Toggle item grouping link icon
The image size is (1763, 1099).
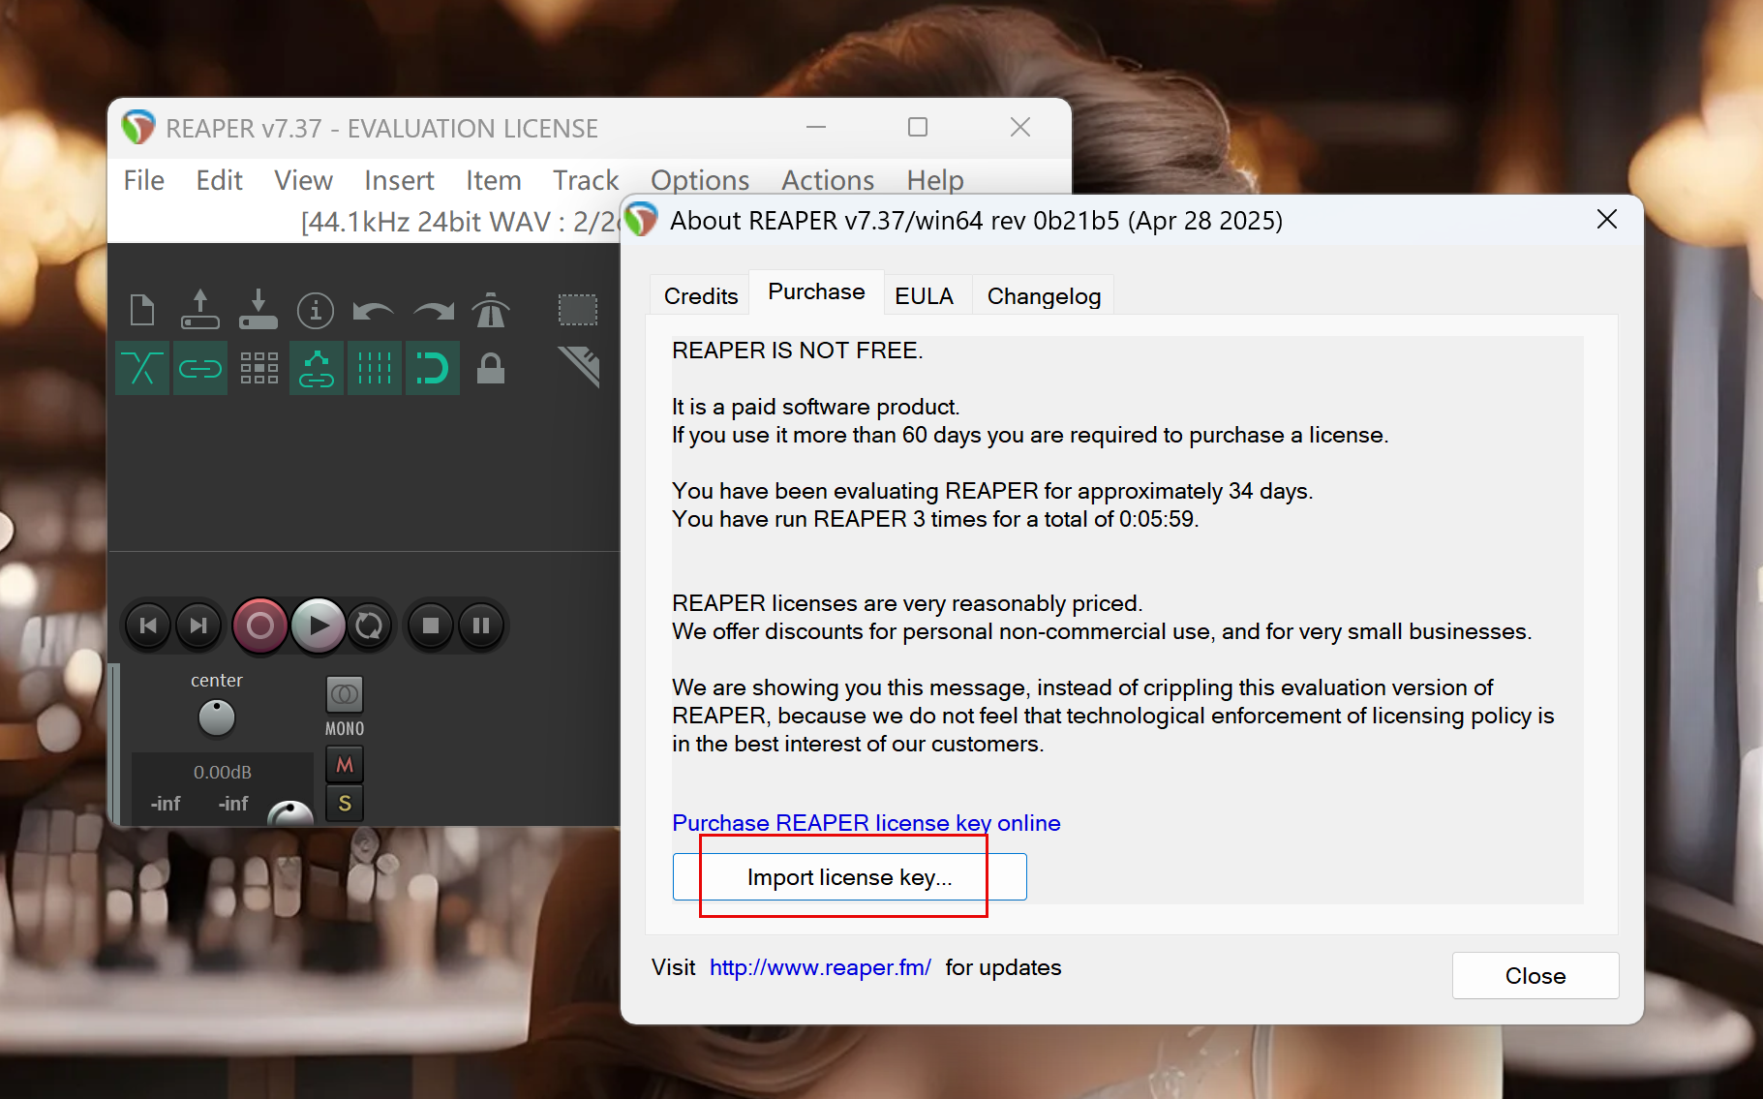coord(200,368)
